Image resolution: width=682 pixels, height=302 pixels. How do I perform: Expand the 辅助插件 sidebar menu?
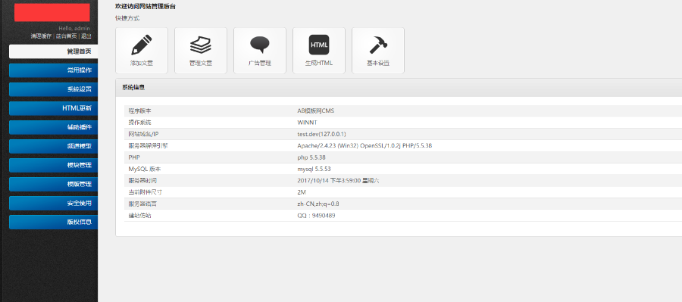tap(54, 127)
